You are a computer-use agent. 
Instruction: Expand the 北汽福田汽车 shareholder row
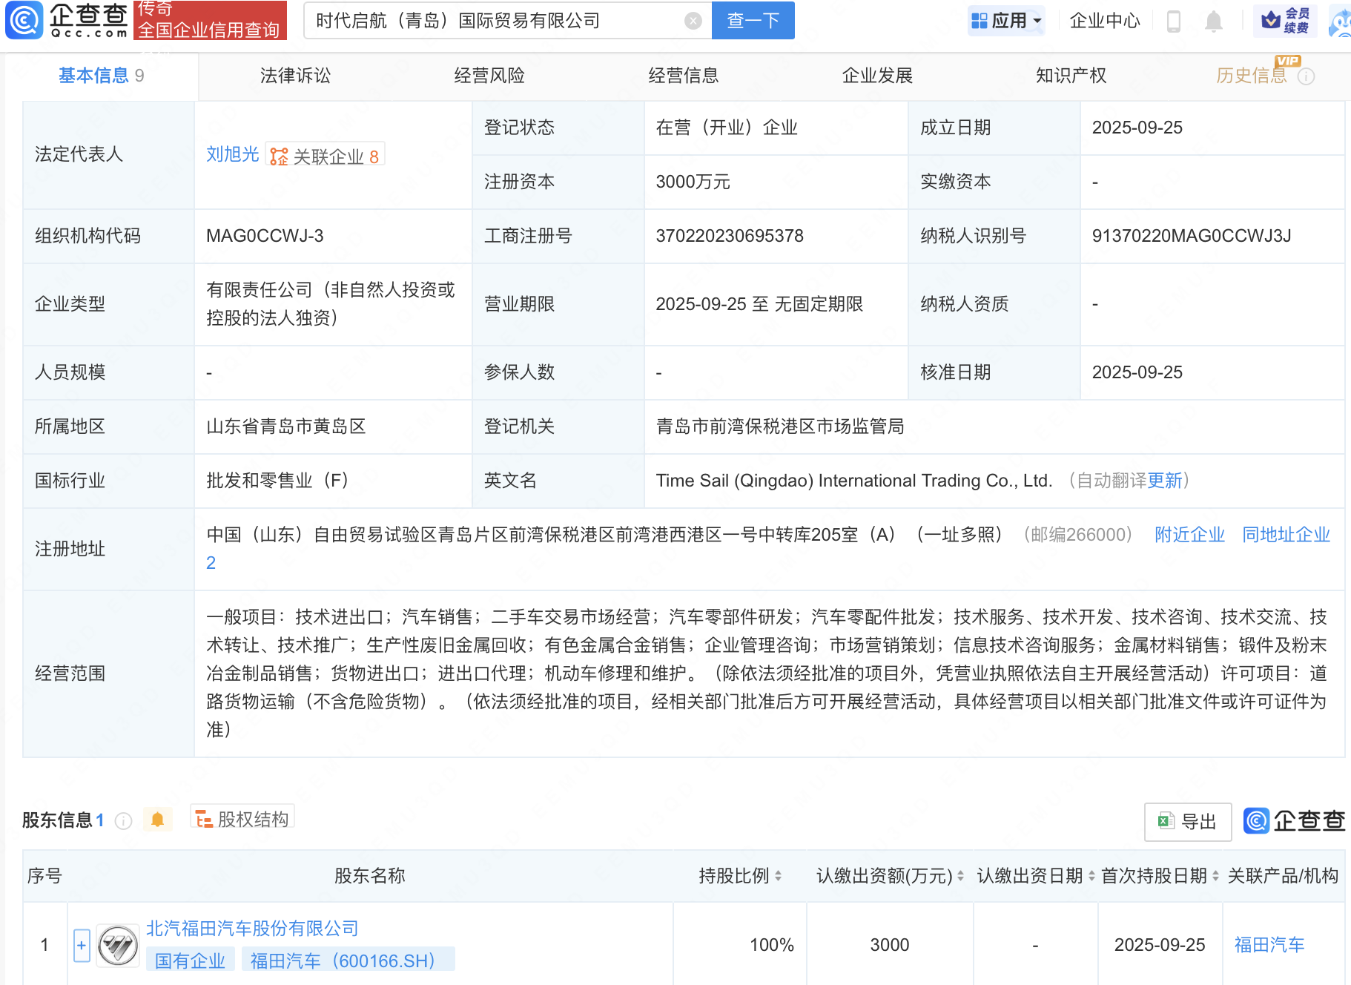[82, 945]
